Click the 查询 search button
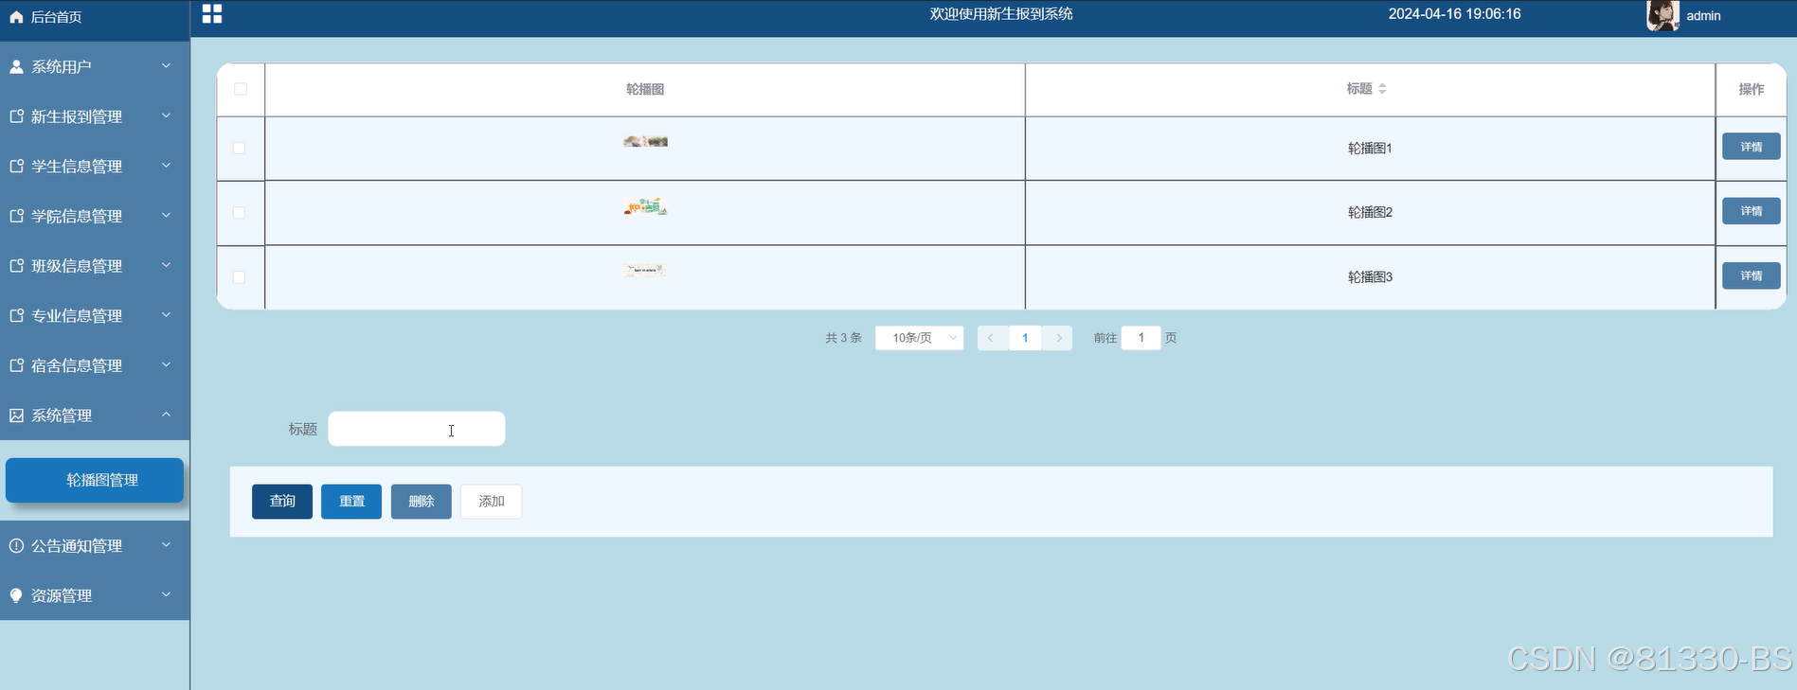Viewport: 1797px width, 690px height. click(282, 502)
